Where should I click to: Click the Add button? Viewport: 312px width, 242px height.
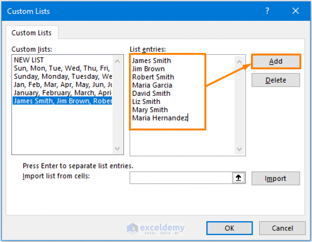[275, 61]
